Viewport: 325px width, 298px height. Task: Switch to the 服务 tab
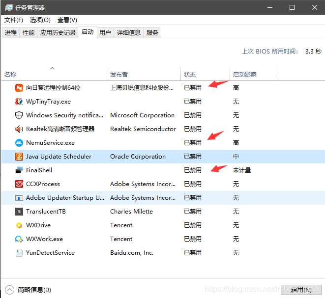[x=152, y=33]
